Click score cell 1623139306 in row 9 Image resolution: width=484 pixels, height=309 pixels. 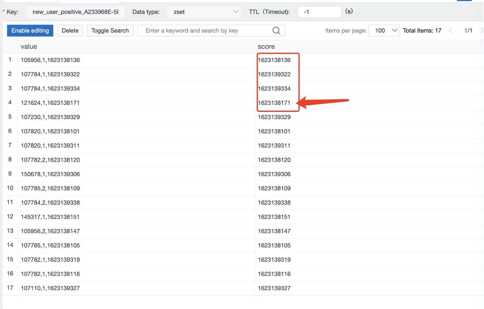[x=274, y=174]
